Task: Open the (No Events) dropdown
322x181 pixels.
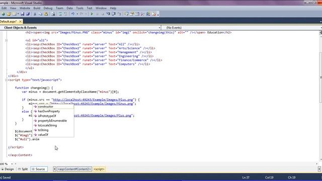Action: click(321, 28)
